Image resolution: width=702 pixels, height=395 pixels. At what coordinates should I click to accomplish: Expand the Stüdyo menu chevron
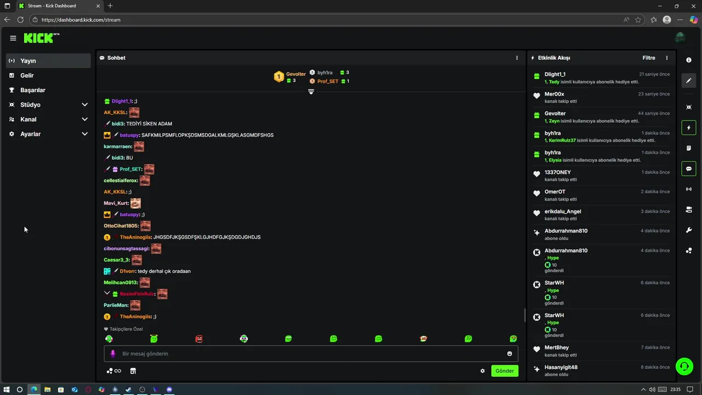pyautogui.click(x=84, y=105)
